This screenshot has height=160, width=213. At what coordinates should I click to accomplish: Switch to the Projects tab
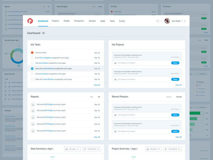tap(55, 21)
